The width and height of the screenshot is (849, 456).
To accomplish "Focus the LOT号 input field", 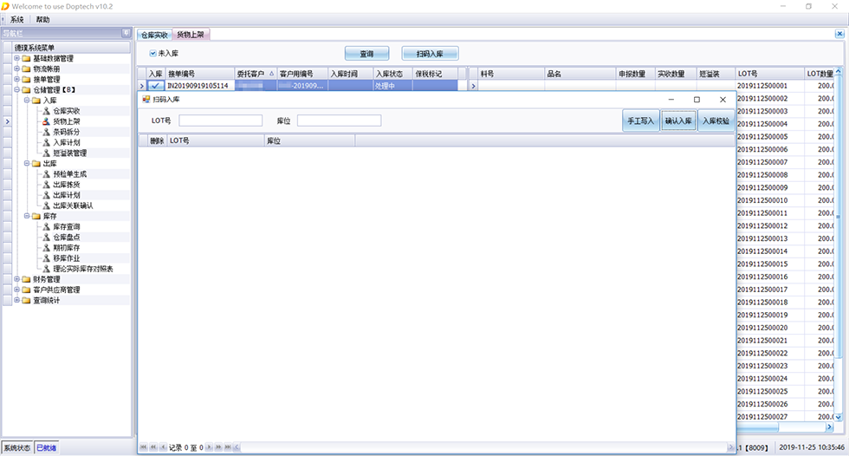I will coord(220,121).
